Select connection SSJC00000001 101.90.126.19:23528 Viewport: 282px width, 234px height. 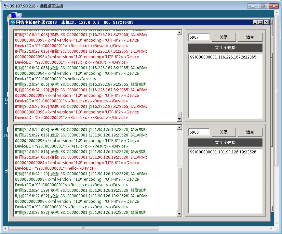[x=223, y=152]
